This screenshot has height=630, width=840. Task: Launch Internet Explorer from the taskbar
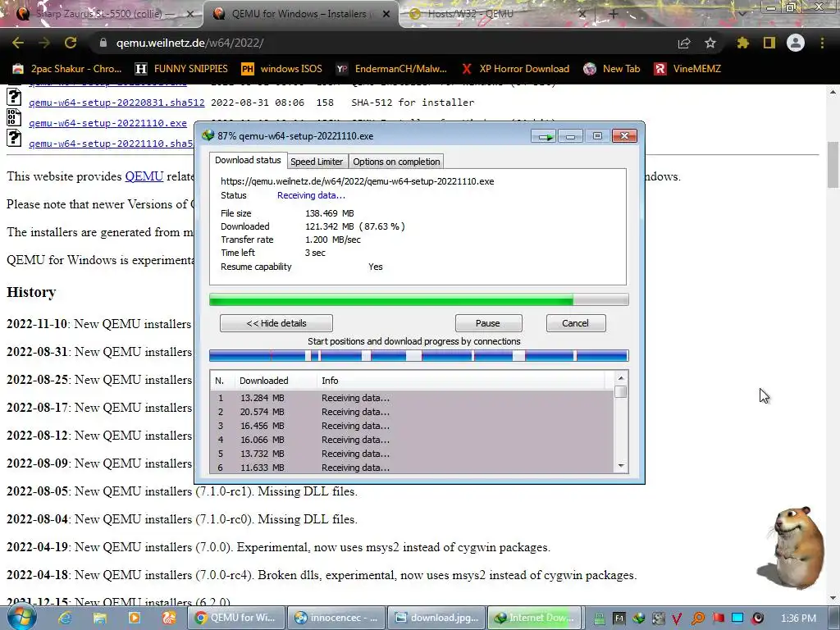click(65, 618)
